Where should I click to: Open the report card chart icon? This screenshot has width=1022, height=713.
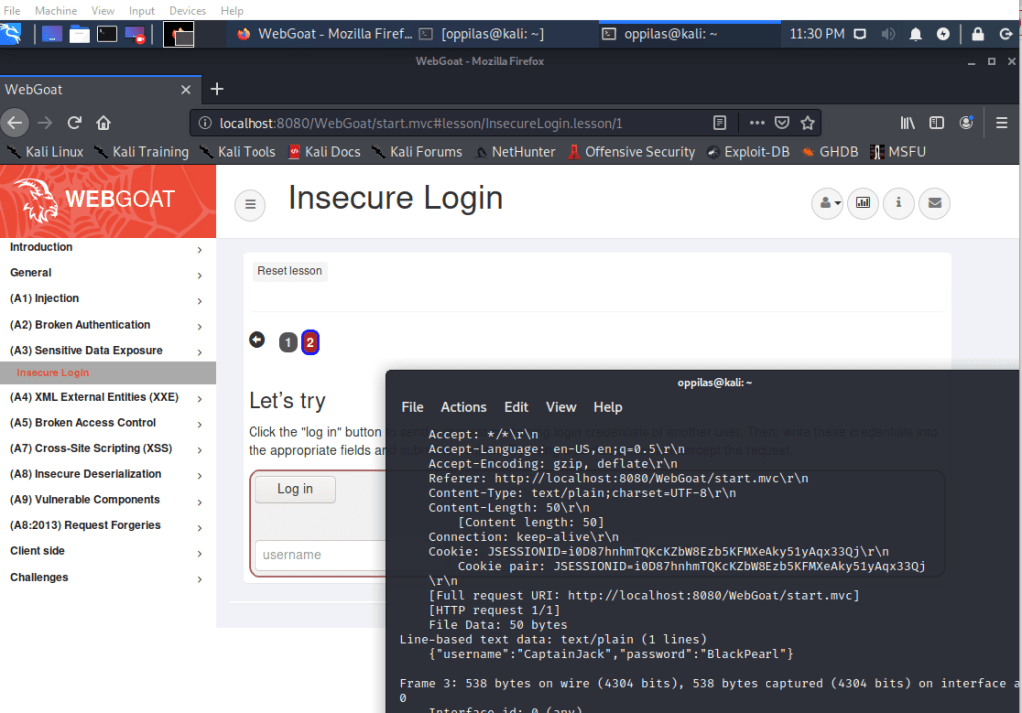click(x=863, y=203)
